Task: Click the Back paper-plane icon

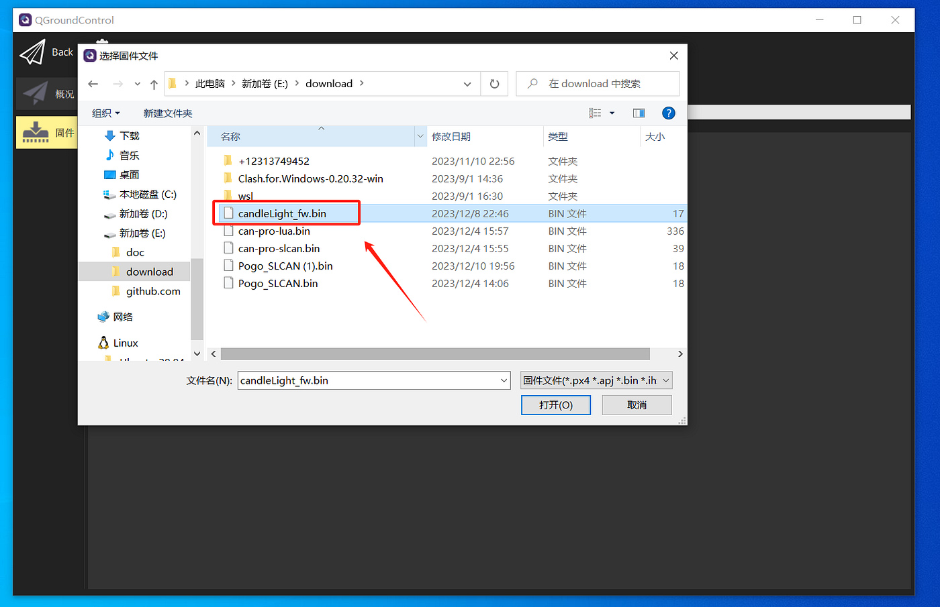Action: pyautogui.click(x=32, y=52)
